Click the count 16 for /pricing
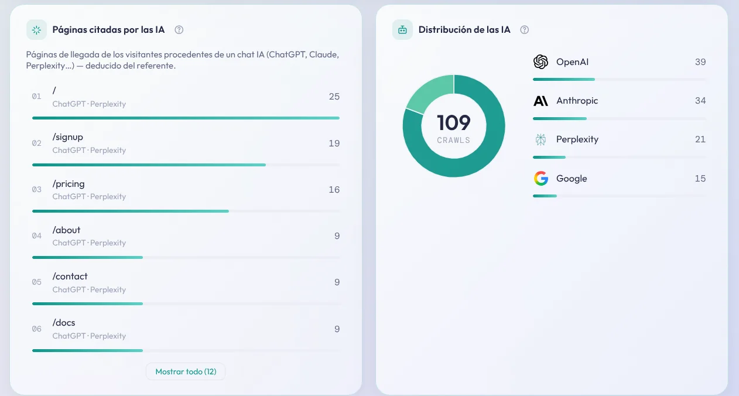This screenshot has width=739, height=396. (x=334, y=190)
